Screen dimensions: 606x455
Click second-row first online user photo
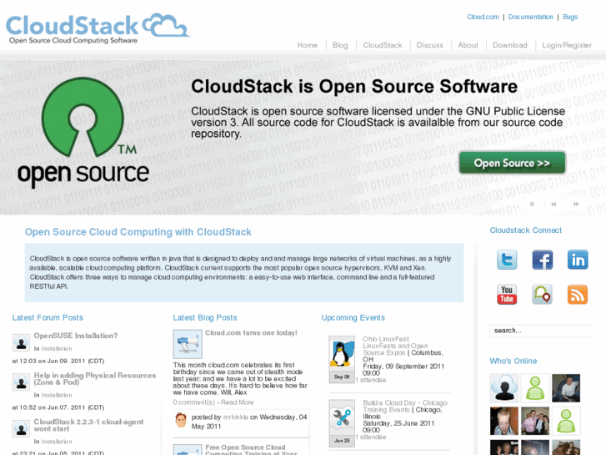(x=504, y=421)
